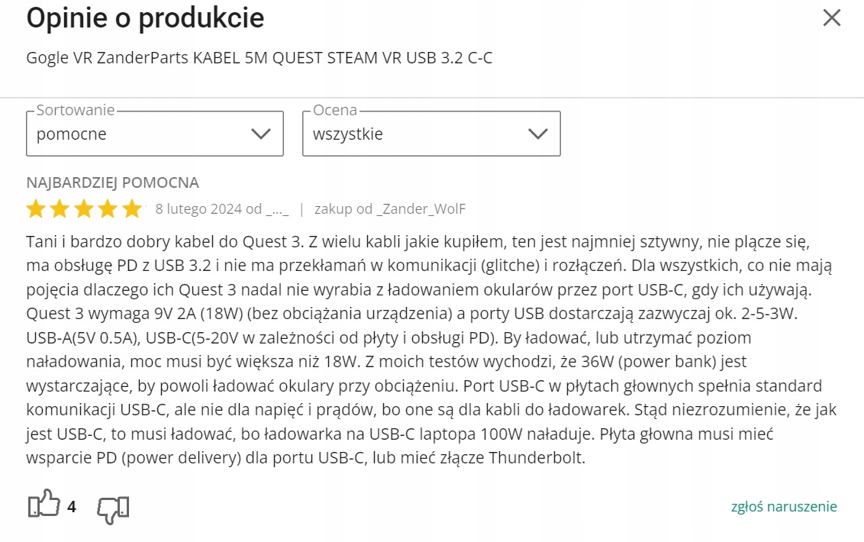Click the third star of the review
Viewport: 864px width, 542px height.
(x=84, y=208)
